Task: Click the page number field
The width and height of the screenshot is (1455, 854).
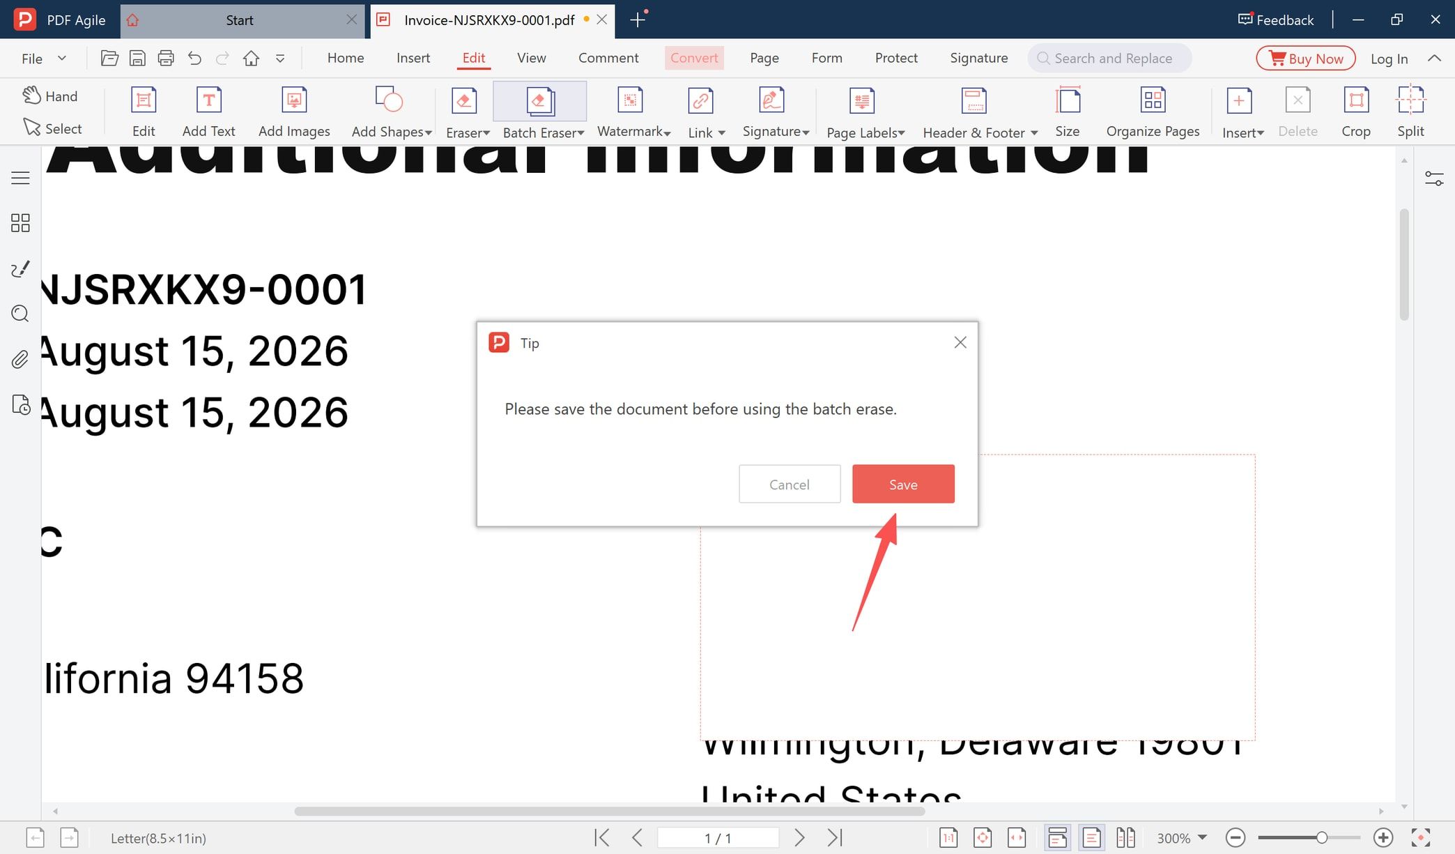Action: (718, 837)
